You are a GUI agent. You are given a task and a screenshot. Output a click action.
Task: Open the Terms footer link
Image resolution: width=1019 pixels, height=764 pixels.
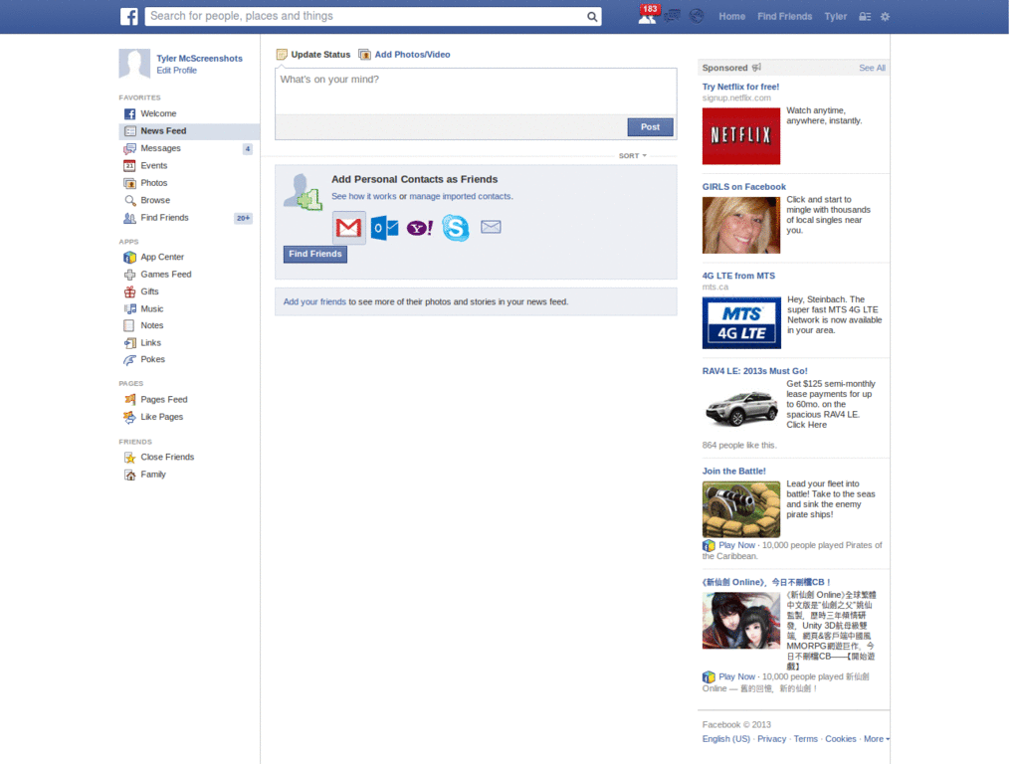pyautogui.click(x=805, y=739)
